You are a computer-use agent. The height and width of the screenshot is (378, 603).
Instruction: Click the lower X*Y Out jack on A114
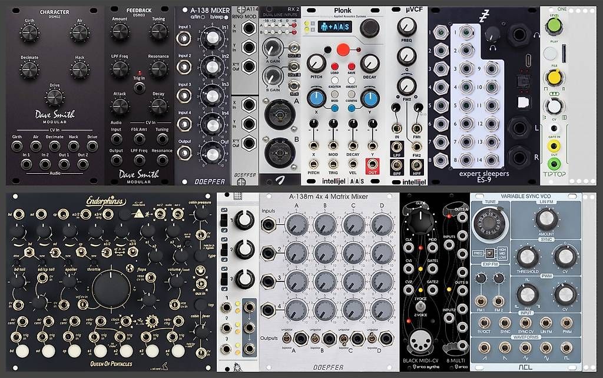pos(249,143)
